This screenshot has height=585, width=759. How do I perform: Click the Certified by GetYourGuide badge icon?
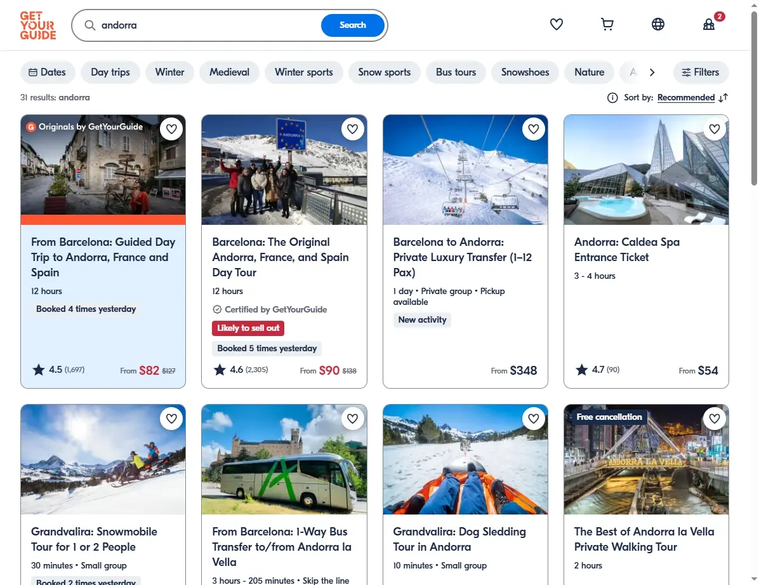pos(217,309)
